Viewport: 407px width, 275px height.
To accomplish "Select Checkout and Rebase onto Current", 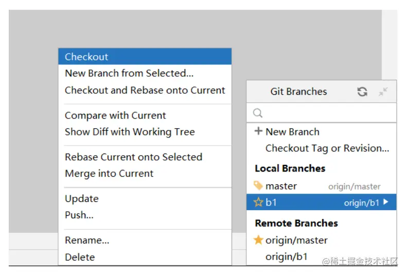I will [145, 90].
